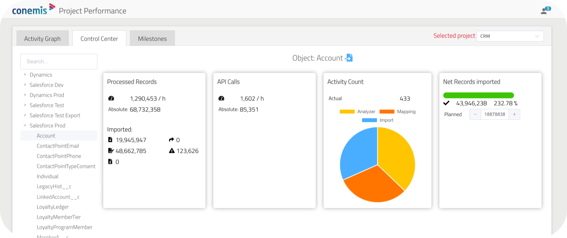Expand the Dynamics tree node
Image resolution: width=567 pixels, height=238 pixels.
pos(25,75)
